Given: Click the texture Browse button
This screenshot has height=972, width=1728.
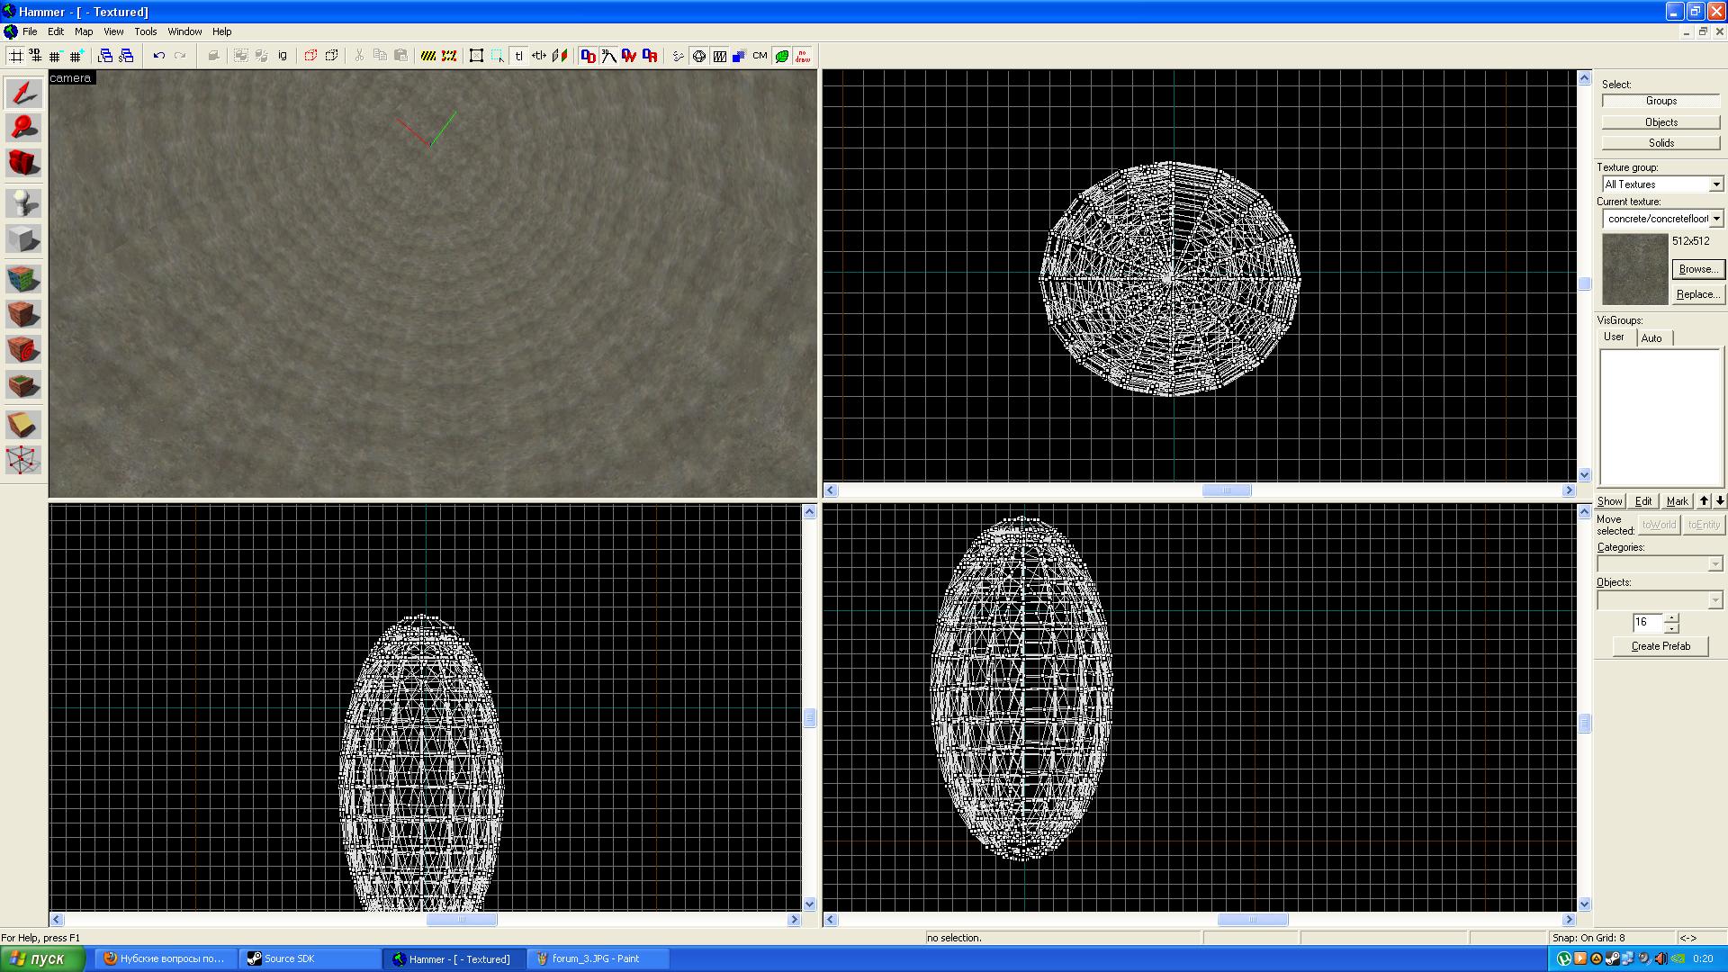Looking at the screenshot, I should 1696,269.
